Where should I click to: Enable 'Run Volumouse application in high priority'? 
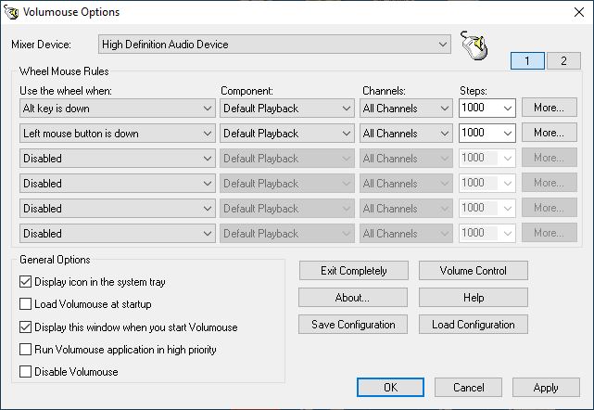coord(25,350)
